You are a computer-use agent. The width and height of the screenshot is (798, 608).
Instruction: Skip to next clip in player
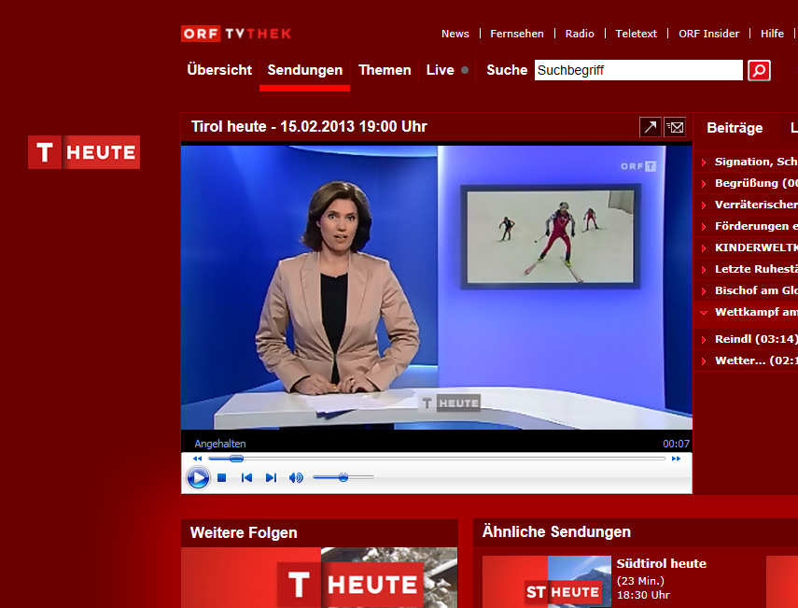[x=271, y=477]
